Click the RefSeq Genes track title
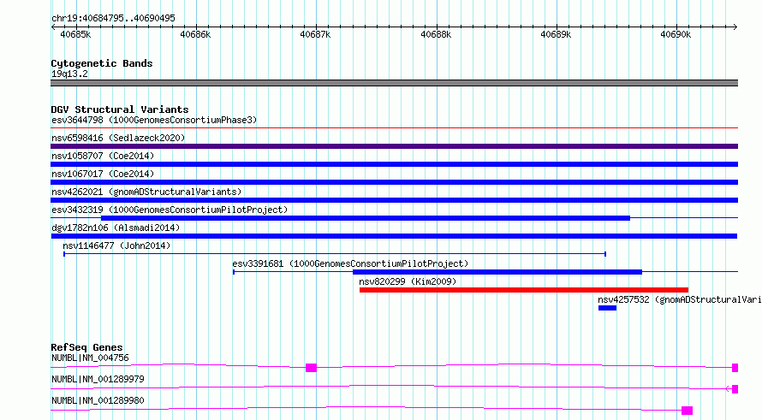 (86, 347)
